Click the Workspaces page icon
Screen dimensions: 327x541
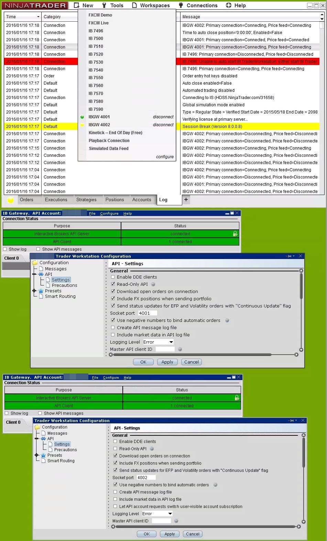tap(134, 5)
